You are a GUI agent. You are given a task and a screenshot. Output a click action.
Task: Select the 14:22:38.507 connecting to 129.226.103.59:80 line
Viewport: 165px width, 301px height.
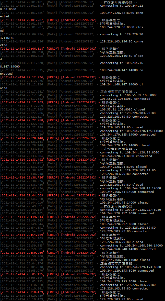[x=78, y=171]
